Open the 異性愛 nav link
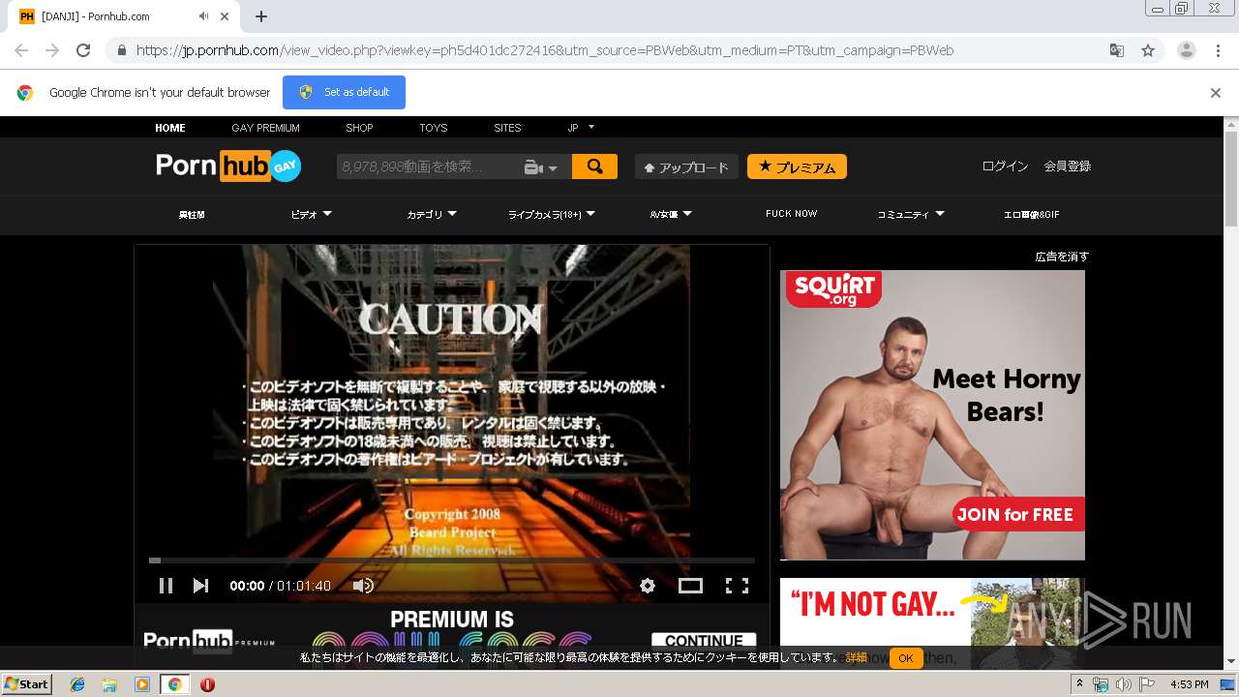 [x=192, y=214]
